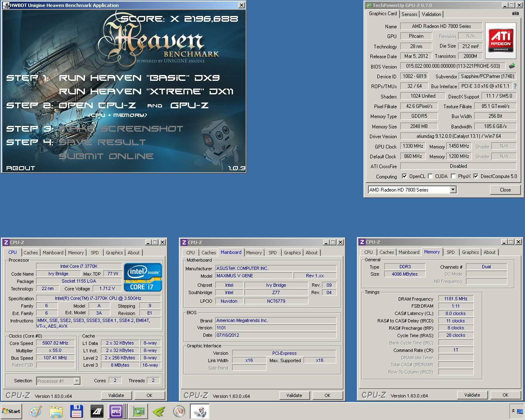Open SPD tab in CPU-Z Memory window
This screenshot has width=525, height=420.
451,252
